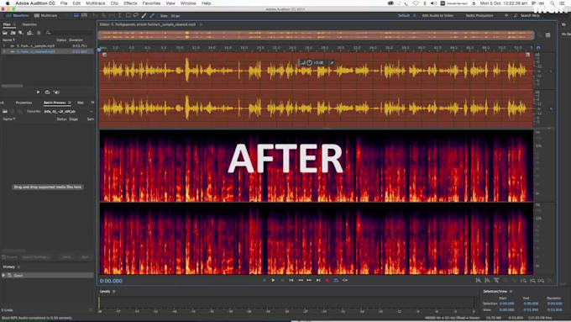Select the Marquee Selection tool
Image resolution: width=571 pixels, height=322 pixels.
pos(128,16)
